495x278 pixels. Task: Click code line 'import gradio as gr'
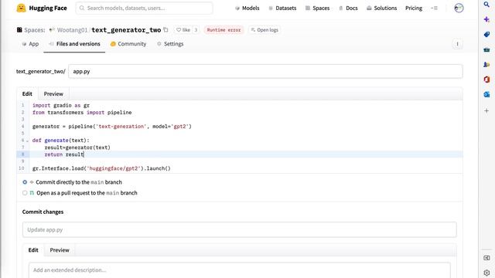pyautogui.click(x=61, y=106)
